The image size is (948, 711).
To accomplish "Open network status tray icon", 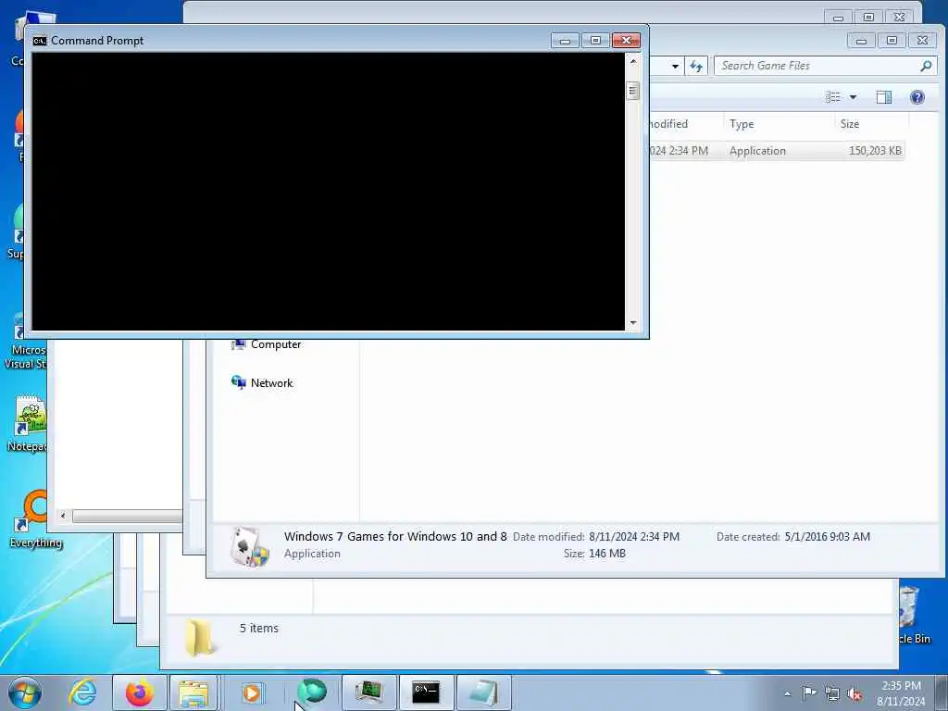I will point(832,694).
